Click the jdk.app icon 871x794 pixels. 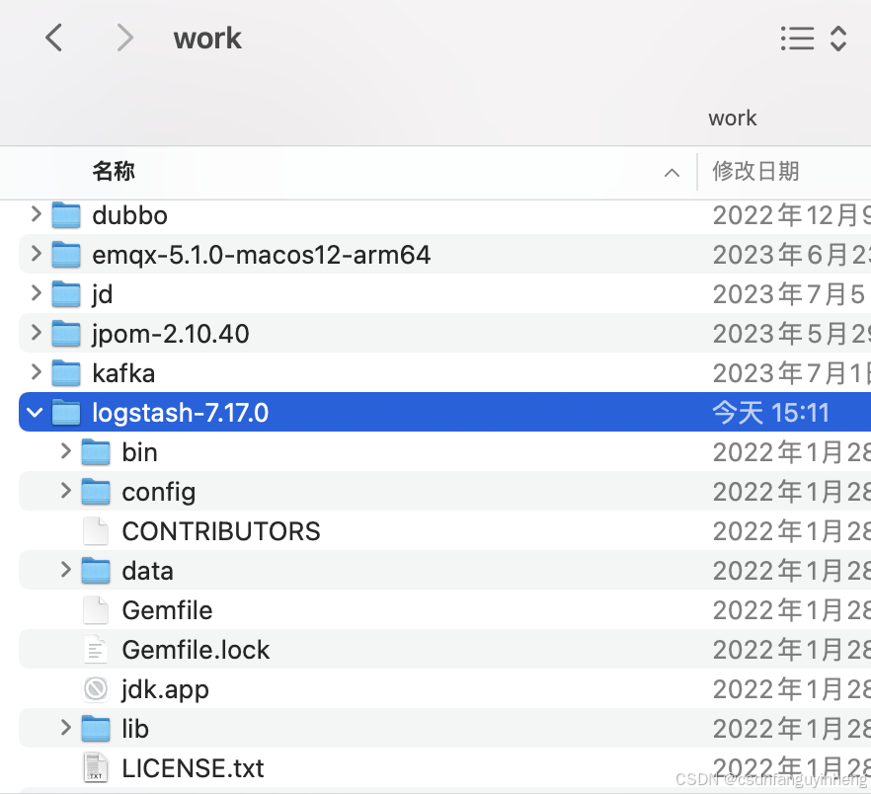click(96, 688)
